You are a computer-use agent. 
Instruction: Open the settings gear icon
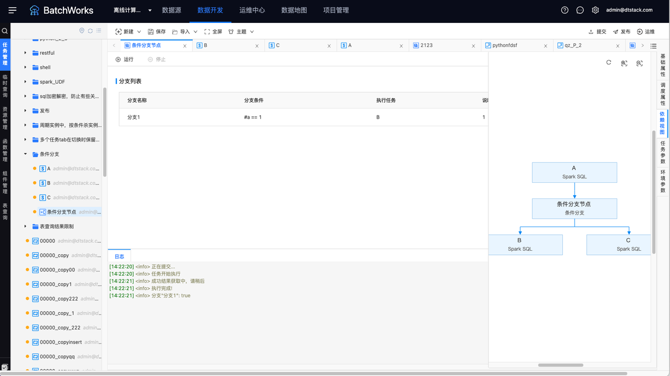[x=595, y=10]
